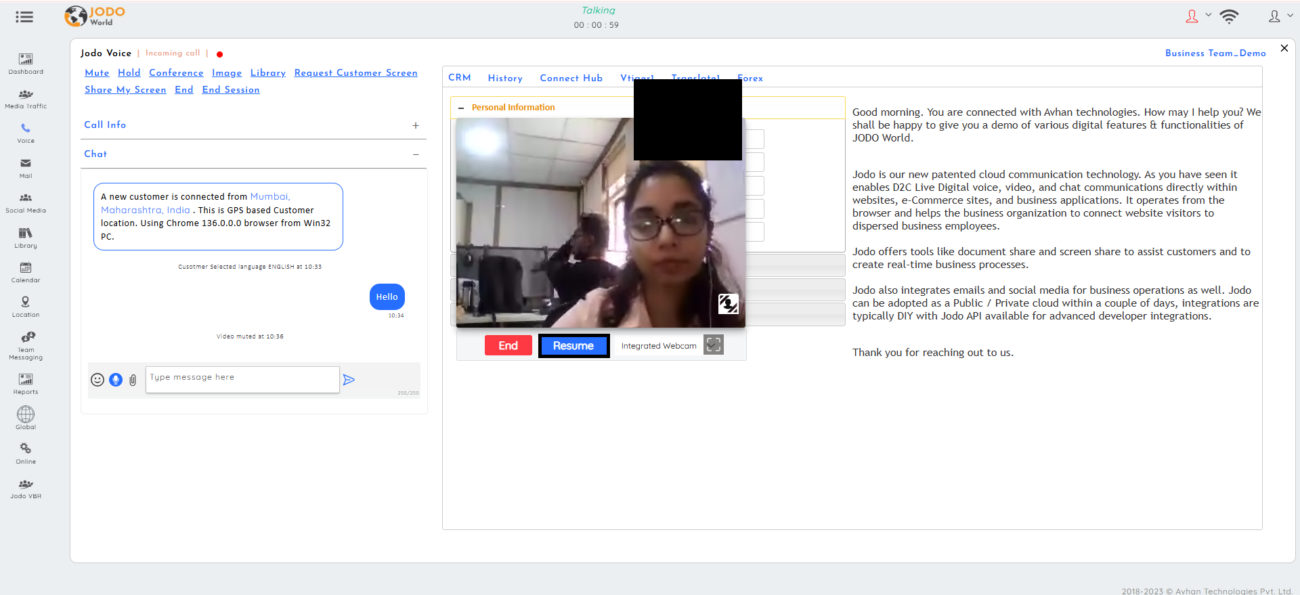Open the hamburger menu icon
1300x595 pixels.
point(24,17)
